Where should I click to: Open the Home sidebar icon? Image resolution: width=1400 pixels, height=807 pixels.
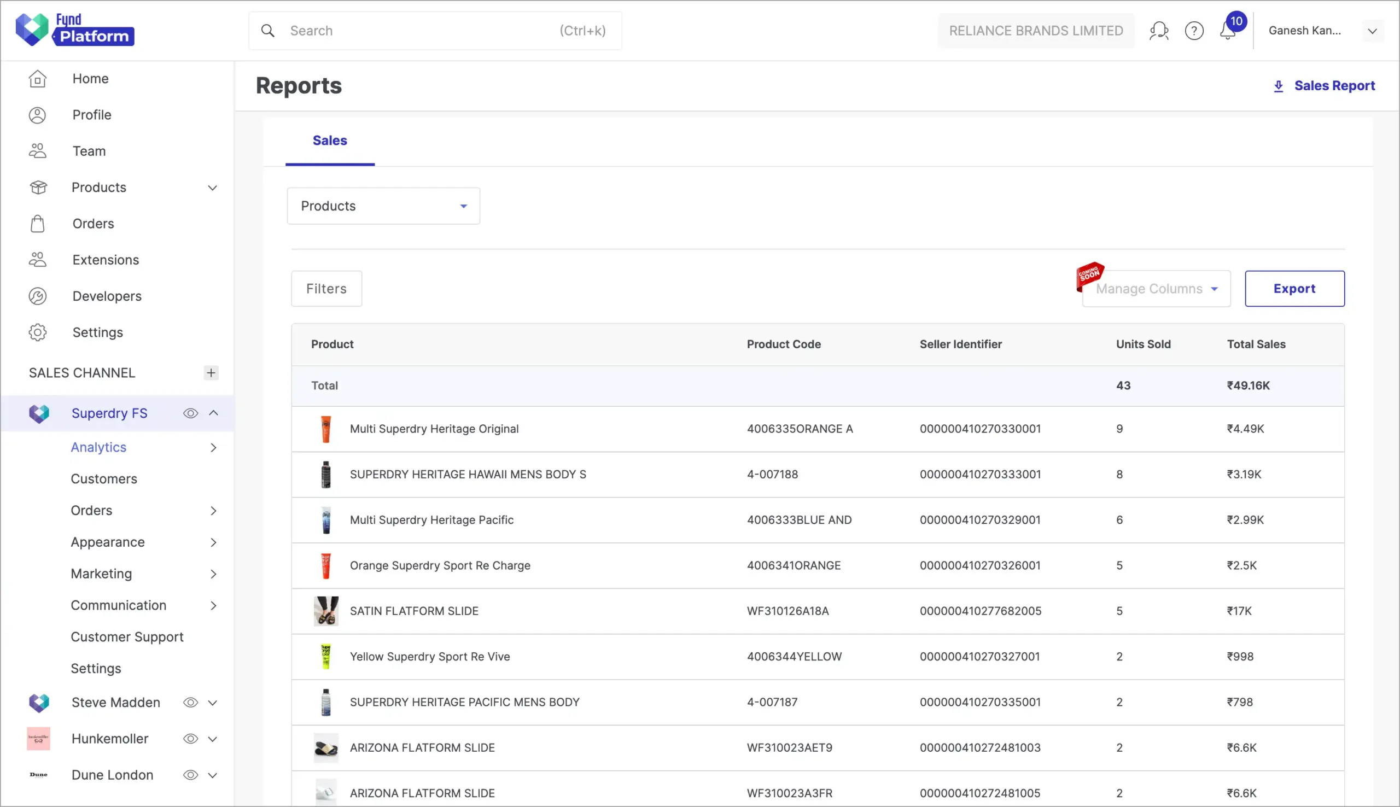coord(37,78)
